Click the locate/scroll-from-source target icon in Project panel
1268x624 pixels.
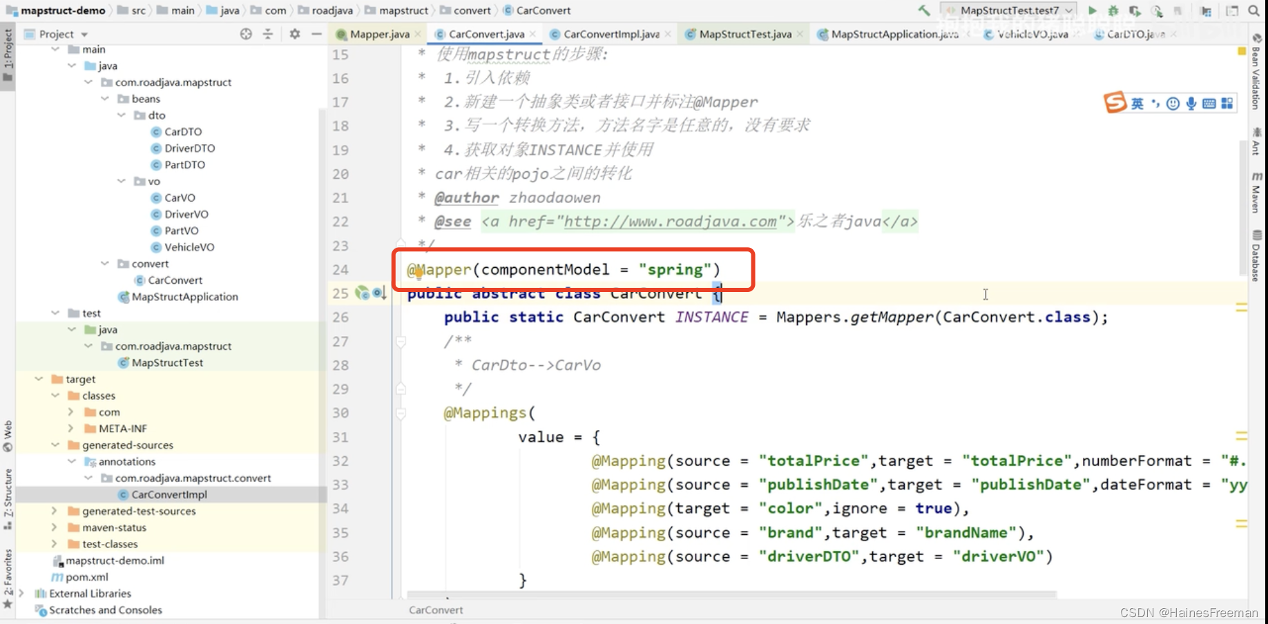click(246, 34)
